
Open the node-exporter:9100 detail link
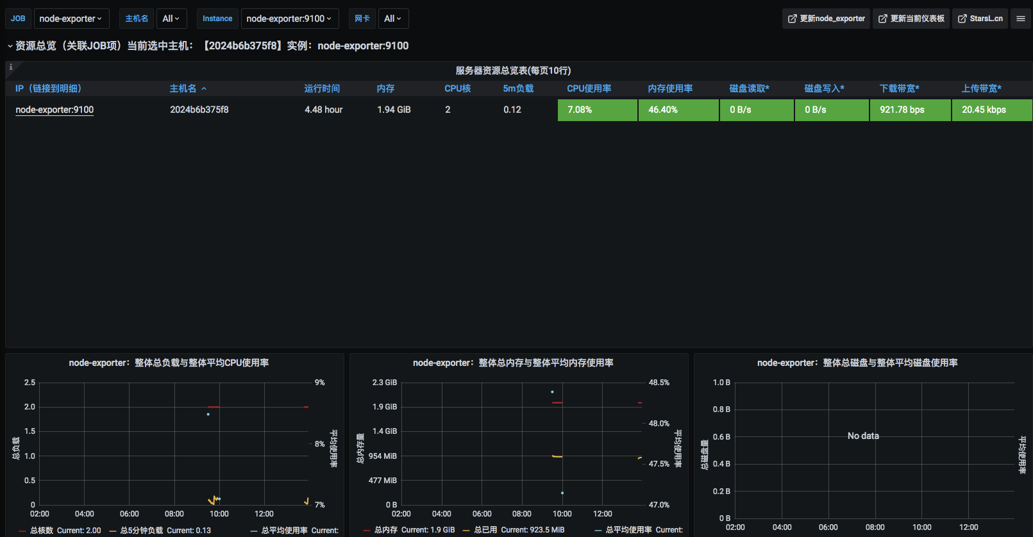pos(55,110)
